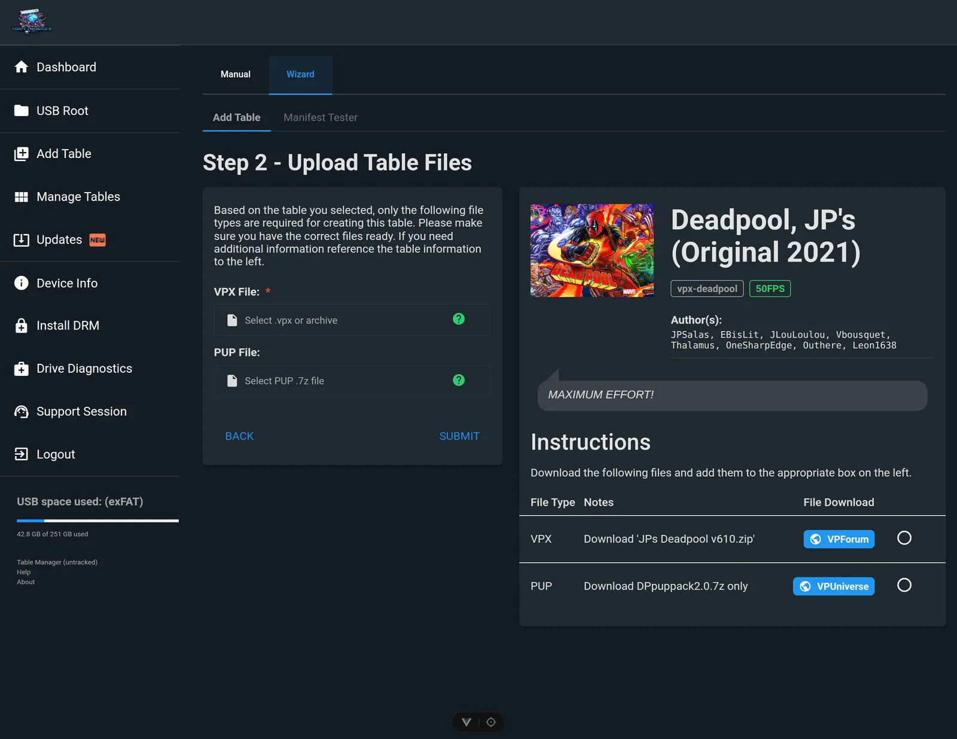The height and width of the screenshot is (739, 957).
Task: Click the SUBMIT button
Action: 459,436
